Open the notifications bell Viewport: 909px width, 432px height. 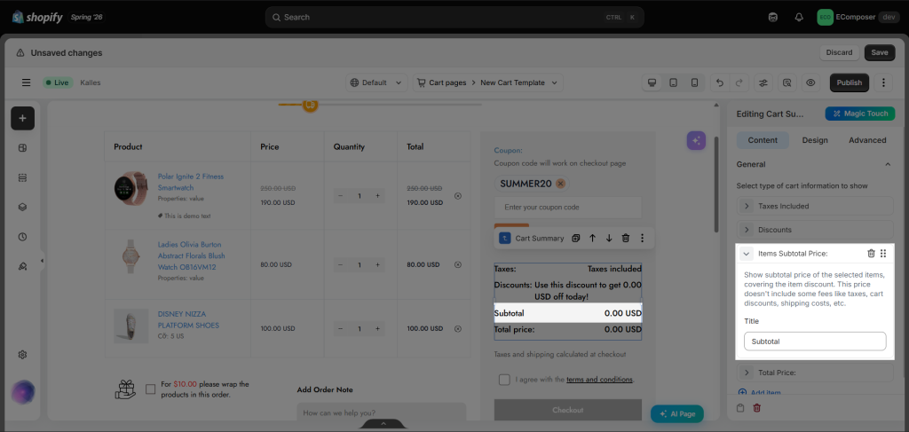pyautogui.click(x=799, y=18)
